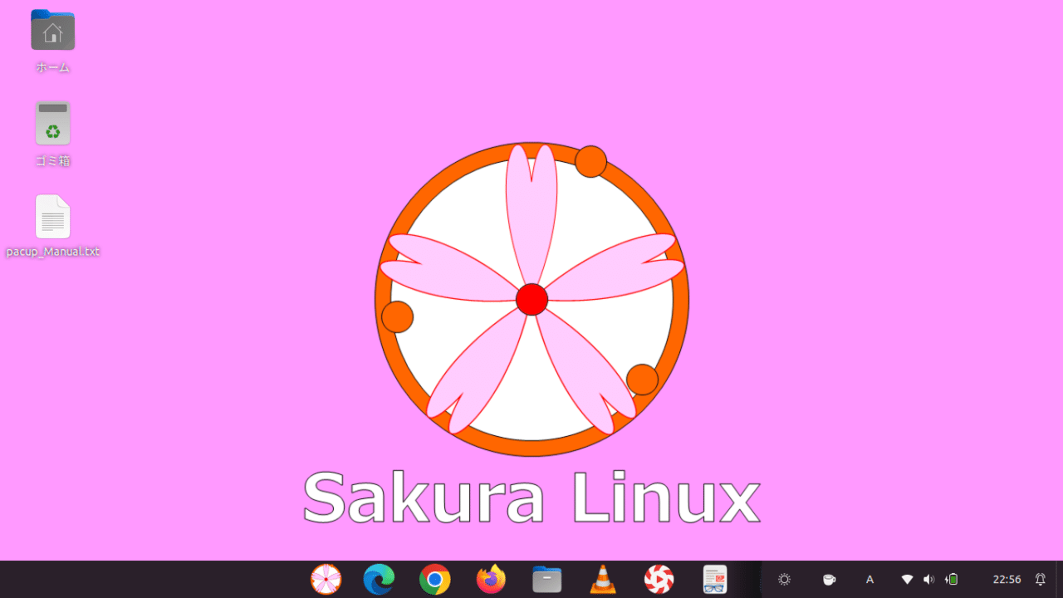Open notifications via the bell icon
Image resolution: width=1063 pixels, height=598 pixels.
1040,579
